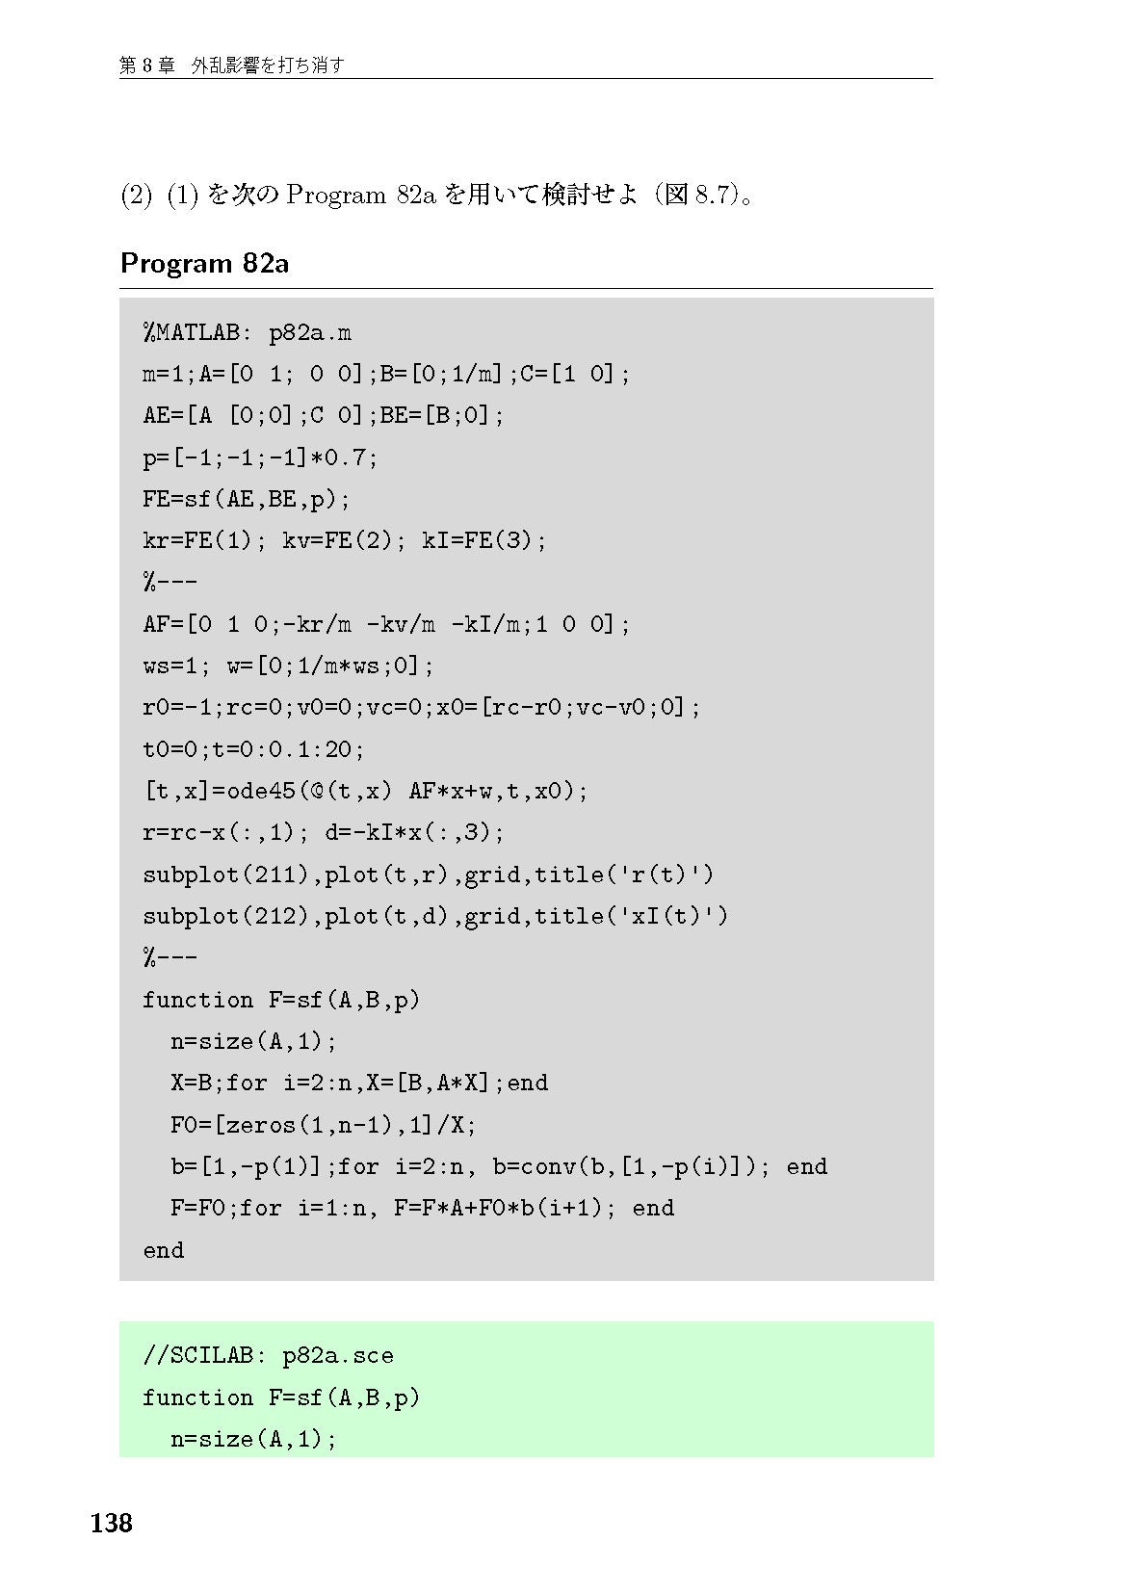This screenshot has height=1593, width=1123.
Task: Click the problem statement line starting with (2)
Action: pos(438,195)
